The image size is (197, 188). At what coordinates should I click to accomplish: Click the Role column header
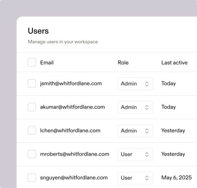pyautogui.click(x=123, y=63)
